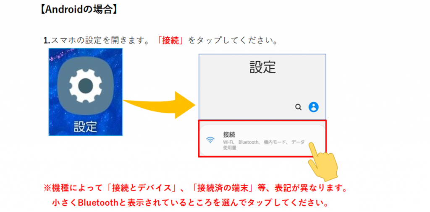Tap the Wi-Fi icon next to 接続
The width and height of the screenshot is (430, 212).
(x=210, y=140)
